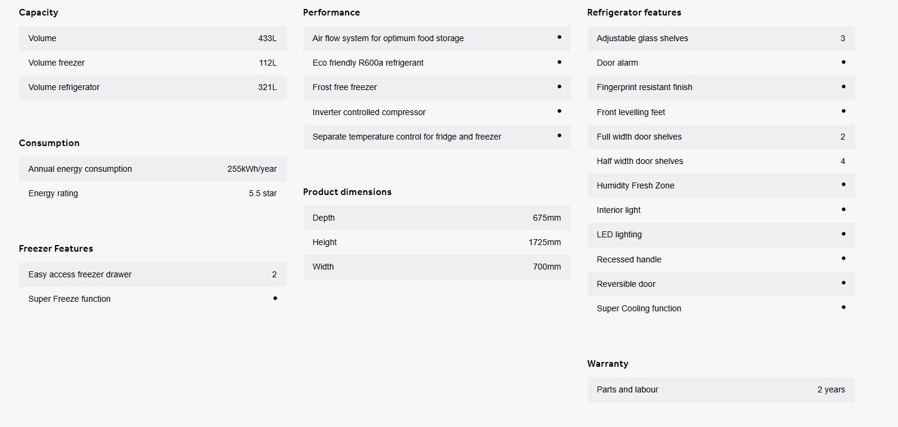
Task: Click the Volume 433L row
Action: click(x=153, y=38)
